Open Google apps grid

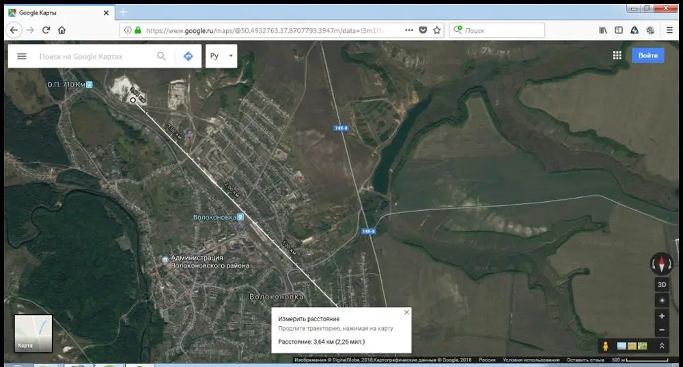pos(617,55)
